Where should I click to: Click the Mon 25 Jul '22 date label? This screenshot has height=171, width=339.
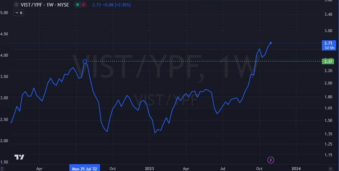85,168
